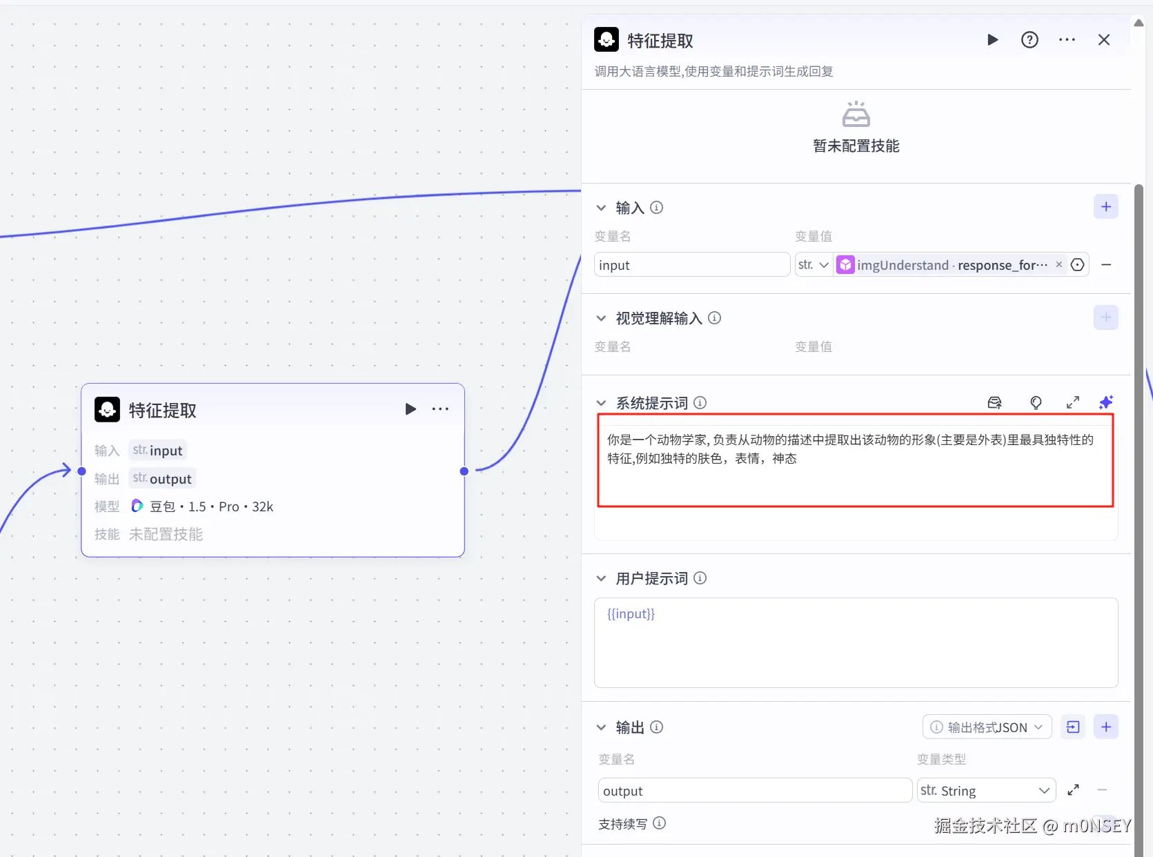
Task: Click the str. output tag on node
Action: click(163, 479)
